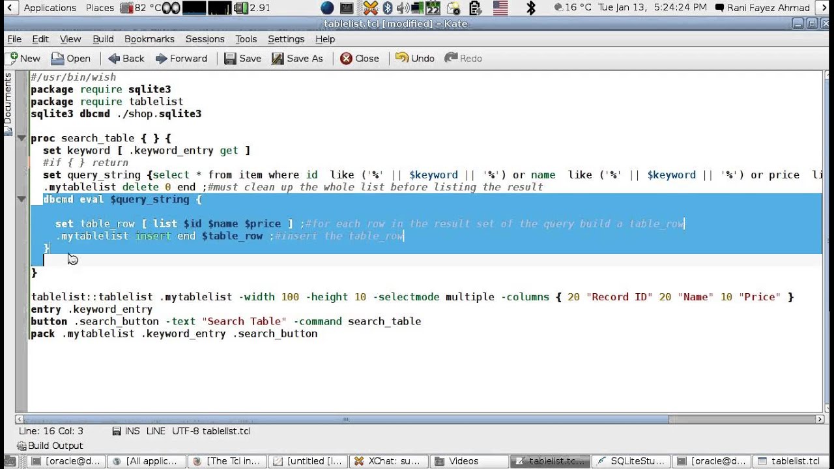Click the Bluetooth icon in the tray
This screenshot has height=469, width=834.
click(x=388, y=8)
